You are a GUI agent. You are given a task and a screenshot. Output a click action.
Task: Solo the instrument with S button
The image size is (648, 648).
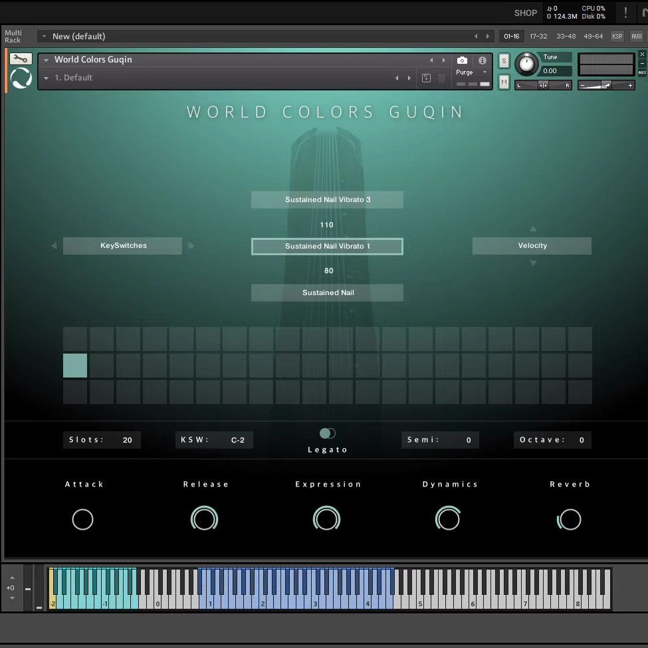pyautogui.click(x=504, y=61)
